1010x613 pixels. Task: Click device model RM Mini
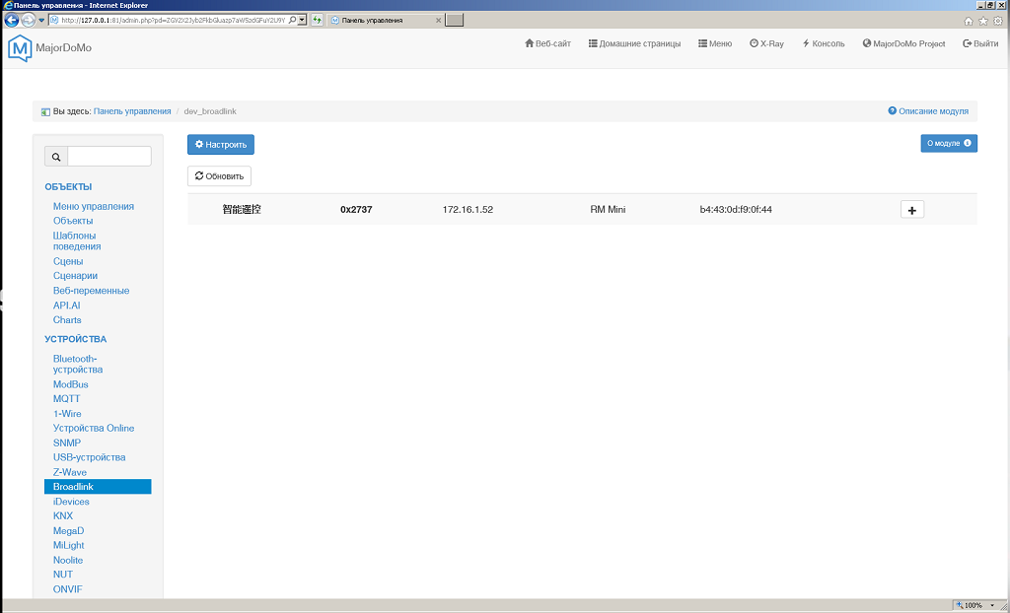click(x=608, y=209)
